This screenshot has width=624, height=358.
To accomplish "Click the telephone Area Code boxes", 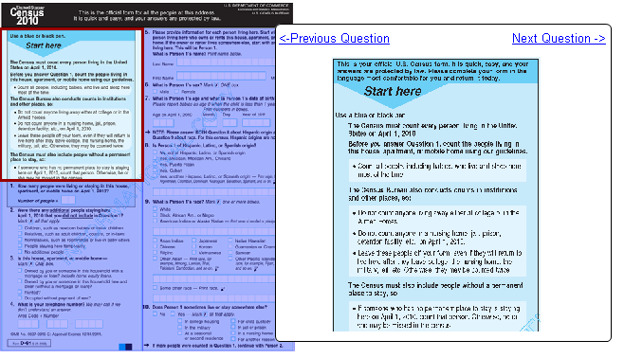I will click(x=28, y=324).
